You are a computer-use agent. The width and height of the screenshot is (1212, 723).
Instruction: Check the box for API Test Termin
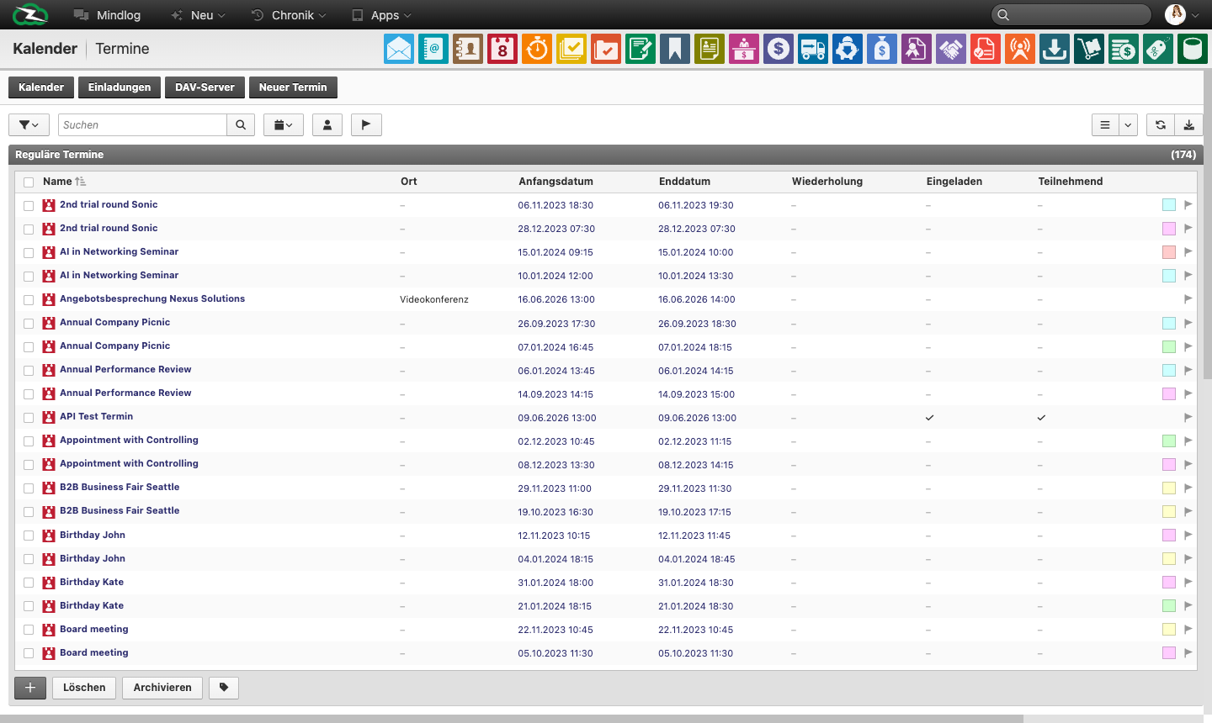[29, 417]
